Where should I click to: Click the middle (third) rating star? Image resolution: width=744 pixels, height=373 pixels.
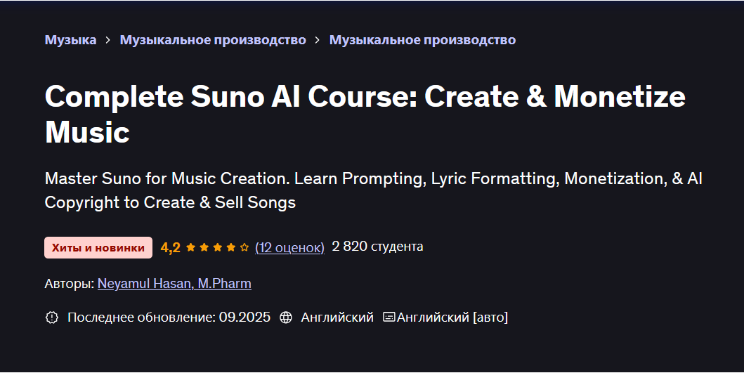pos(217,247)
